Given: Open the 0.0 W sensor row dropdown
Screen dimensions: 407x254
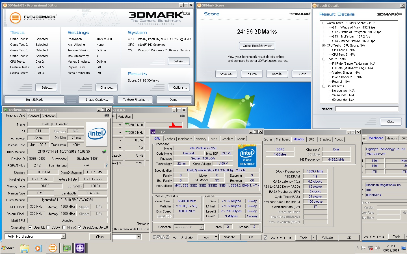Looking at the screenshot, I should tap(120, 140).
